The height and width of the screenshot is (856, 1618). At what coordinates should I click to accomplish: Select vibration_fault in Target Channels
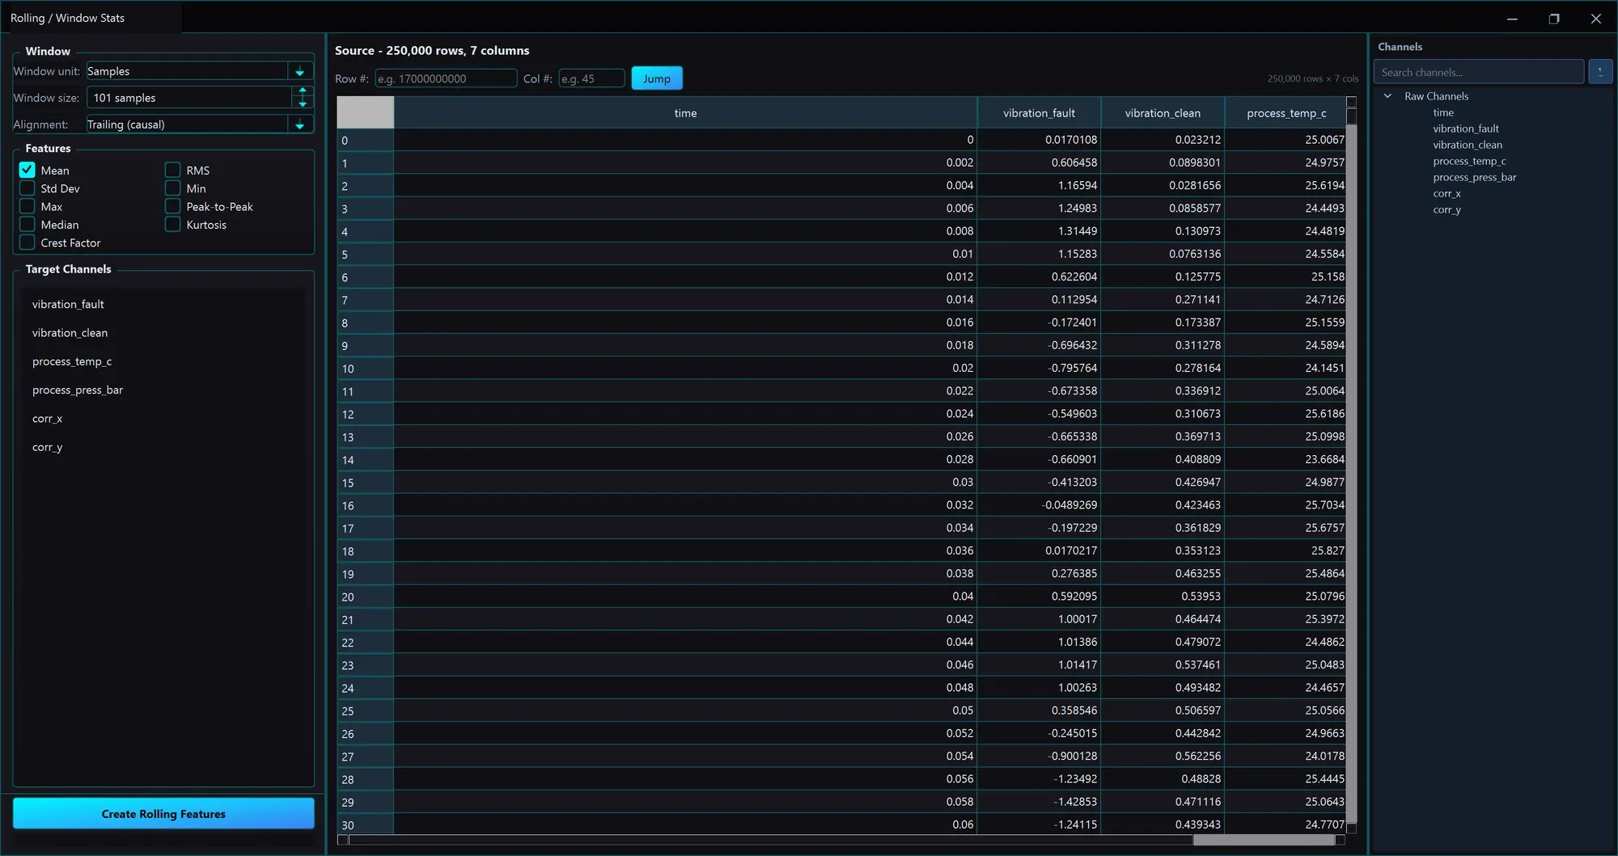pyautogui.click(x=163, y=305)
